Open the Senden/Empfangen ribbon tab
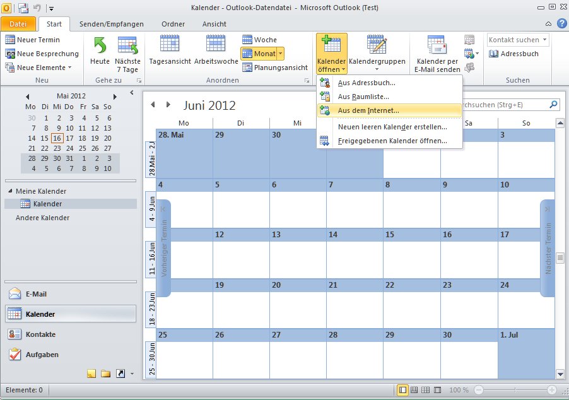This screenshot has width=569, height=400. pyautogui.click(x=111, y=24)
